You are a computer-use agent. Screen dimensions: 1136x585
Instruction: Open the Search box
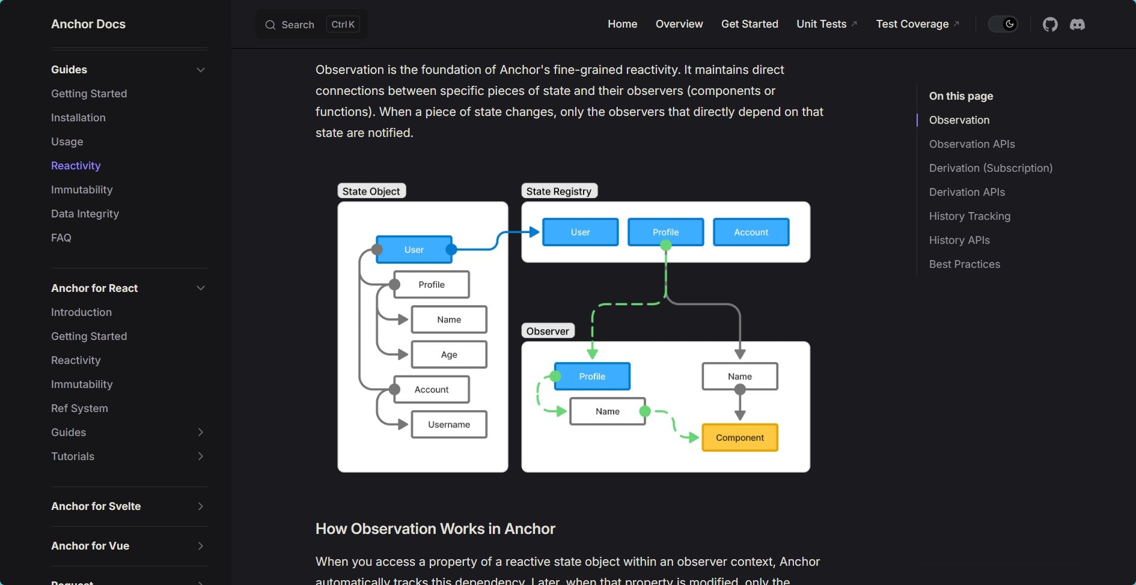click(x=312, y=25)
